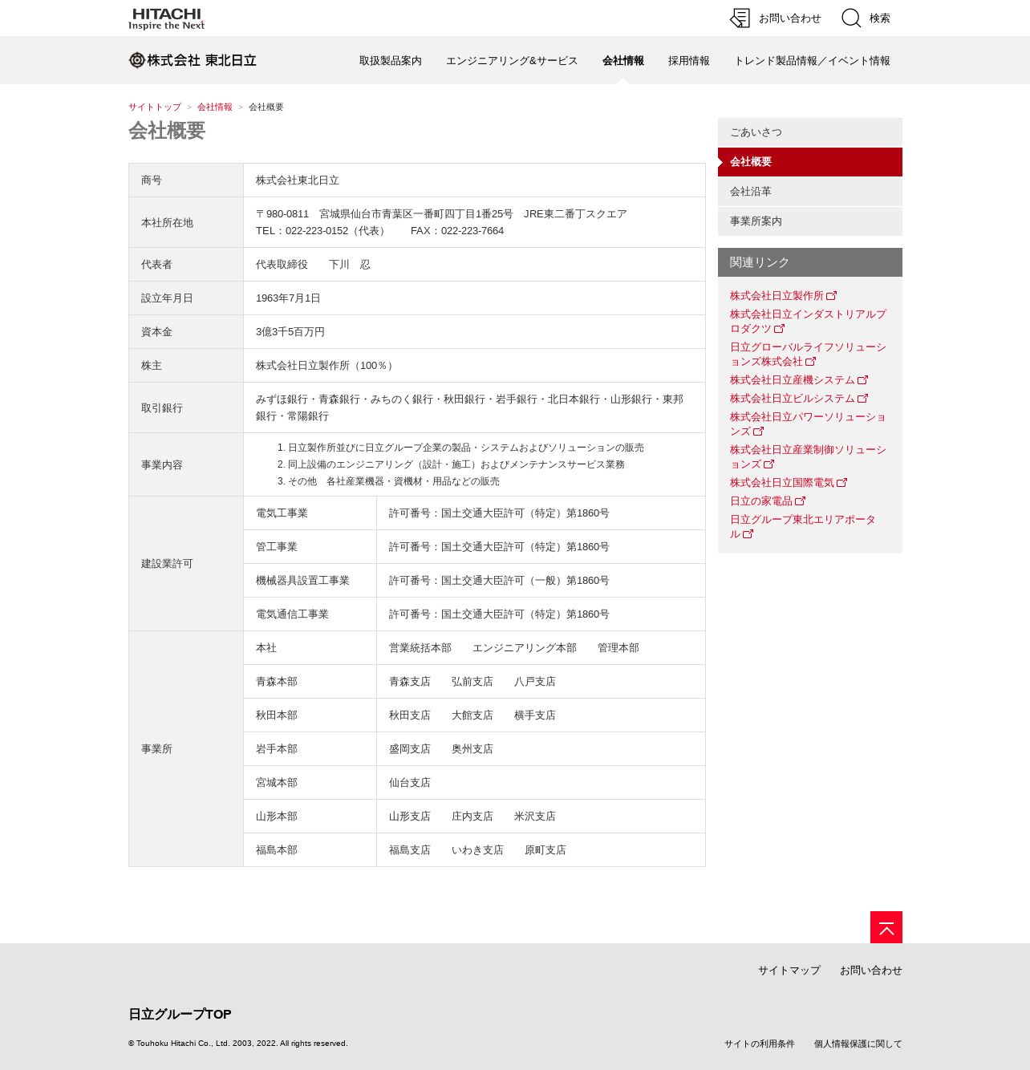Click external-link icon beside 日立の家電品

[x=801, y=501]
